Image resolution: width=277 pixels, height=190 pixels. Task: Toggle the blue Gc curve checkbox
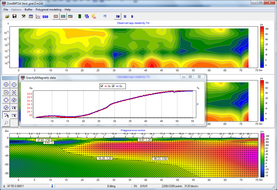point(113,86)
